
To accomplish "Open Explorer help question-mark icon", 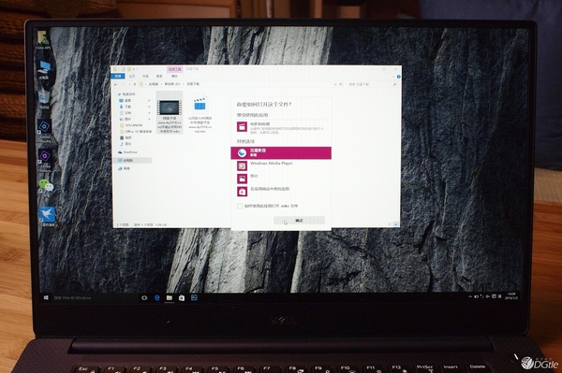I will pos(399,77).
